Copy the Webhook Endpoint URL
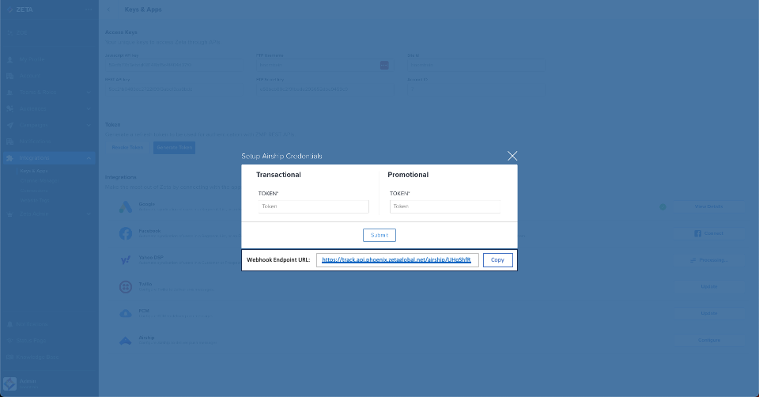 [x=498, y=259]
